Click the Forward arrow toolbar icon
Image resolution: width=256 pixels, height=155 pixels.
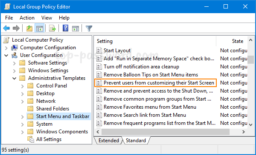(16, 28)
